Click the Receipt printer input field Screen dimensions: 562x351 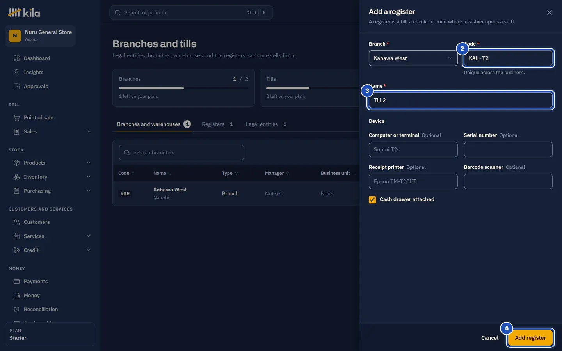413,181
